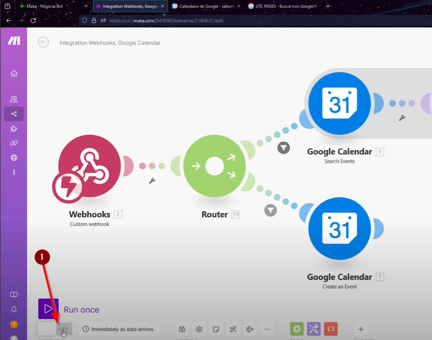Open the 'Immediately as data arrives' schedule setting
This screenshot has height=340, width=432.
(119, 329)
